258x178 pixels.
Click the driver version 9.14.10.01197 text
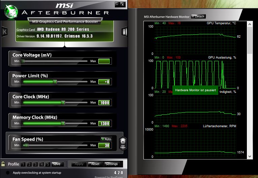[49, 36]
